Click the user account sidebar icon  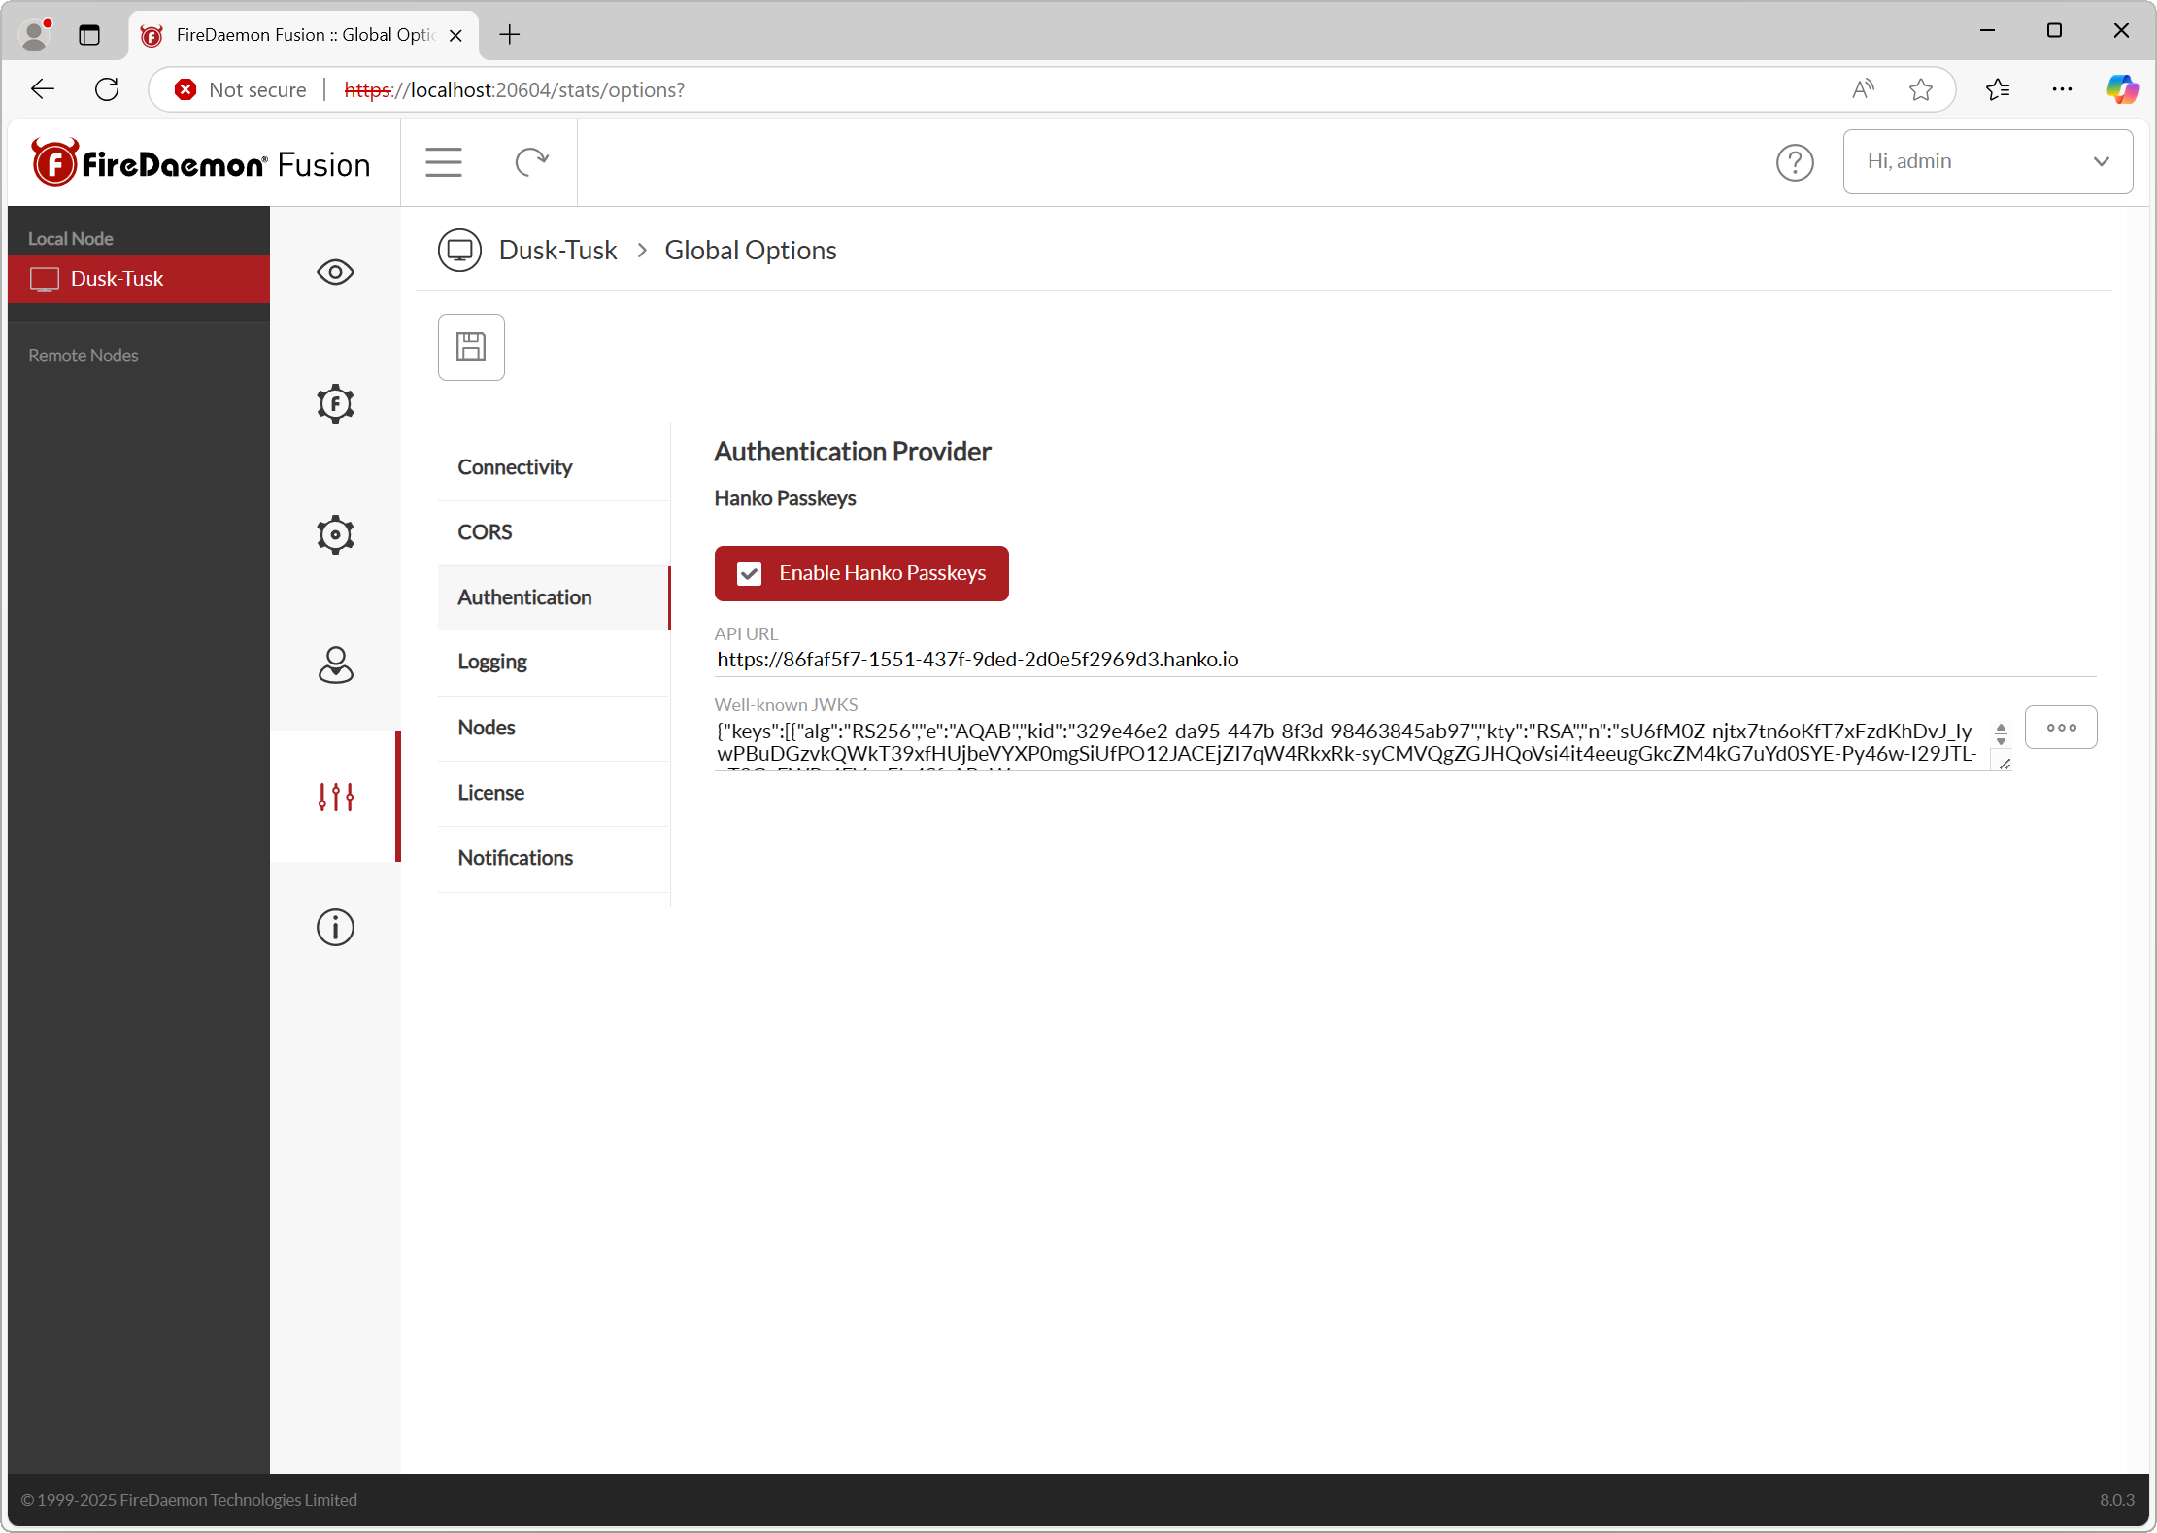335,665
